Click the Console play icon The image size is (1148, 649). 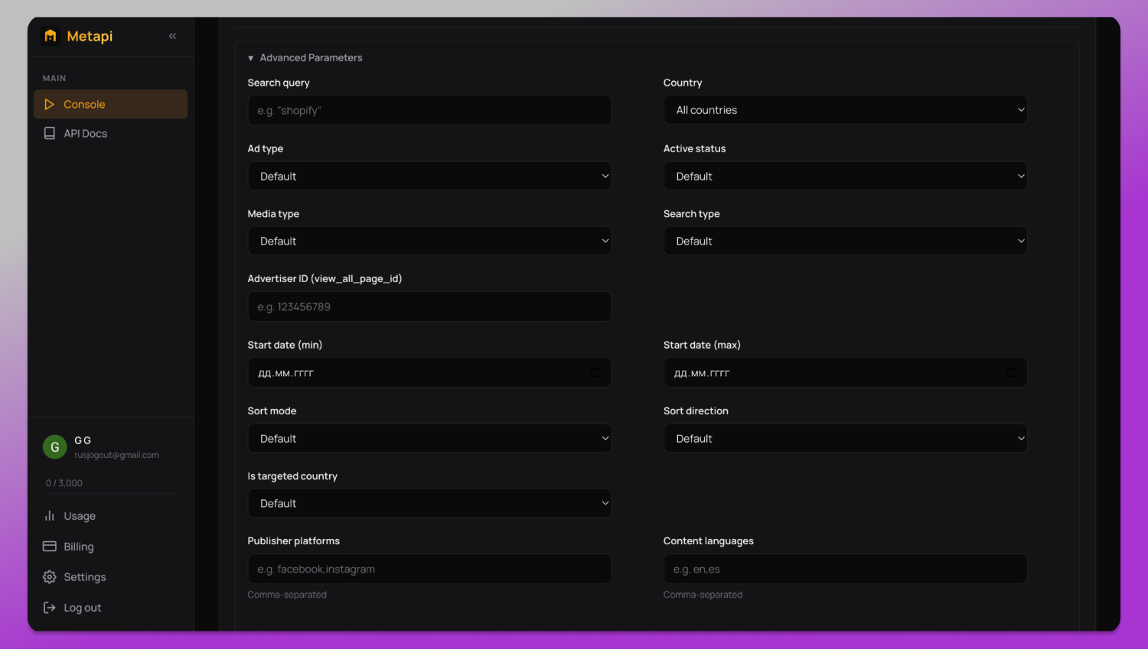coord(50,104)
